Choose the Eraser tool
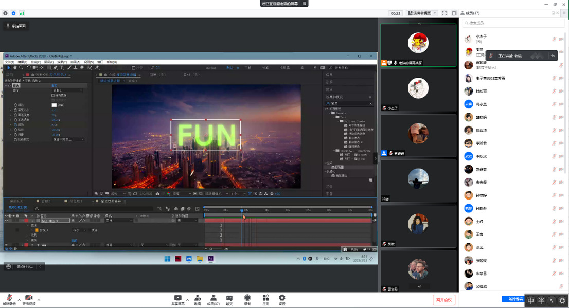 (x=82, y=68)
